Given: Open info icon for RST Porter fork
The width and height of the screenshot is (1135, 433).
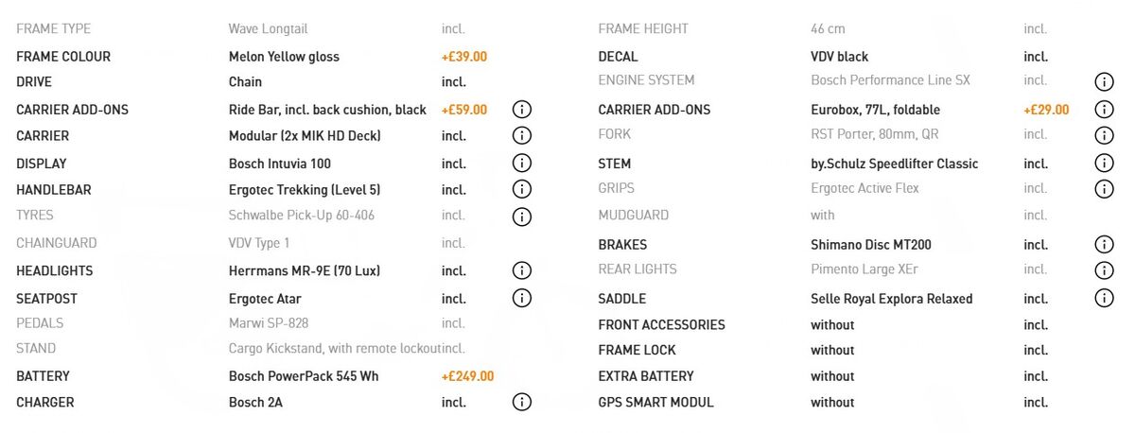Looking at the screenshot, I should click(x=1104, y=136).
